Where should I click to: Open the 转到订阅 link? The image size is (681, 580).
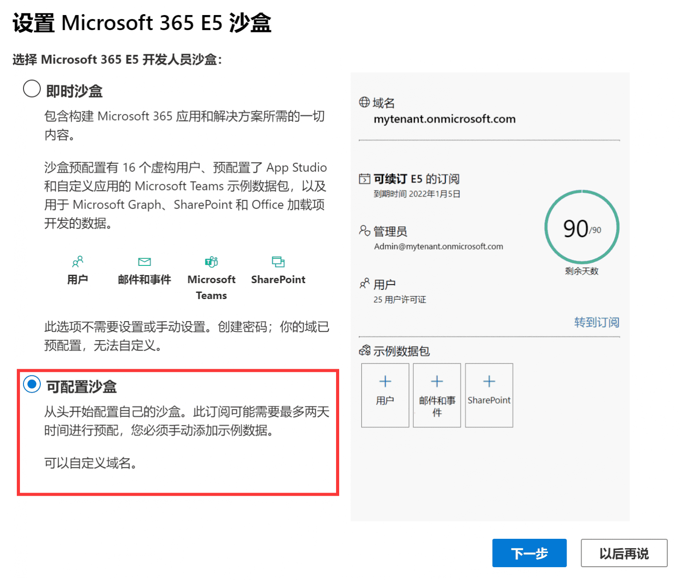click(x=596, y=323)
